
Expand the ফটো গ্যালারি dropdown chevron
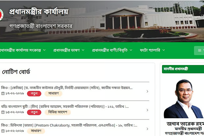coord(164,50)
